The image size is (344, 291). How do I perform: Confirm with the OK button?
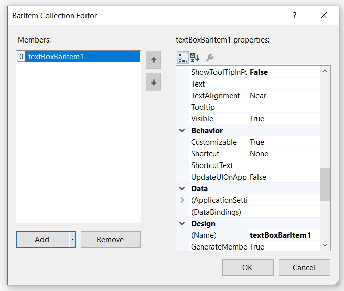(247, 267)
